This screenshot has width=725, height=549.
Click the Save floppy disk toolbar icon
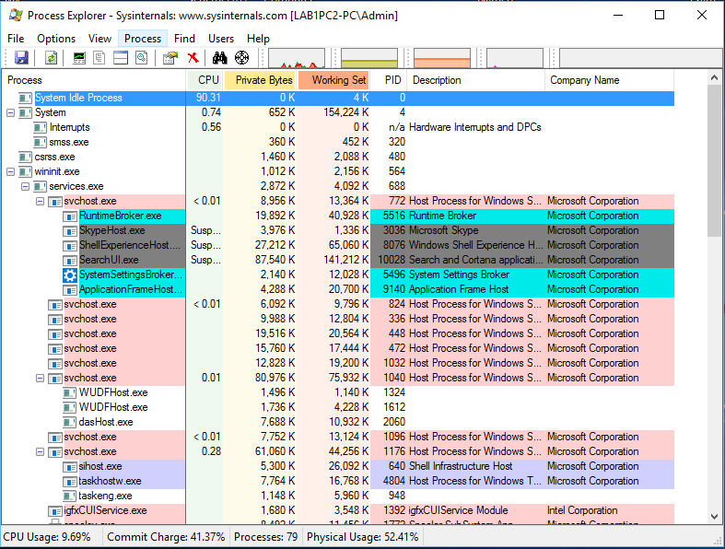pyautogui.click(x=21, y=58)
